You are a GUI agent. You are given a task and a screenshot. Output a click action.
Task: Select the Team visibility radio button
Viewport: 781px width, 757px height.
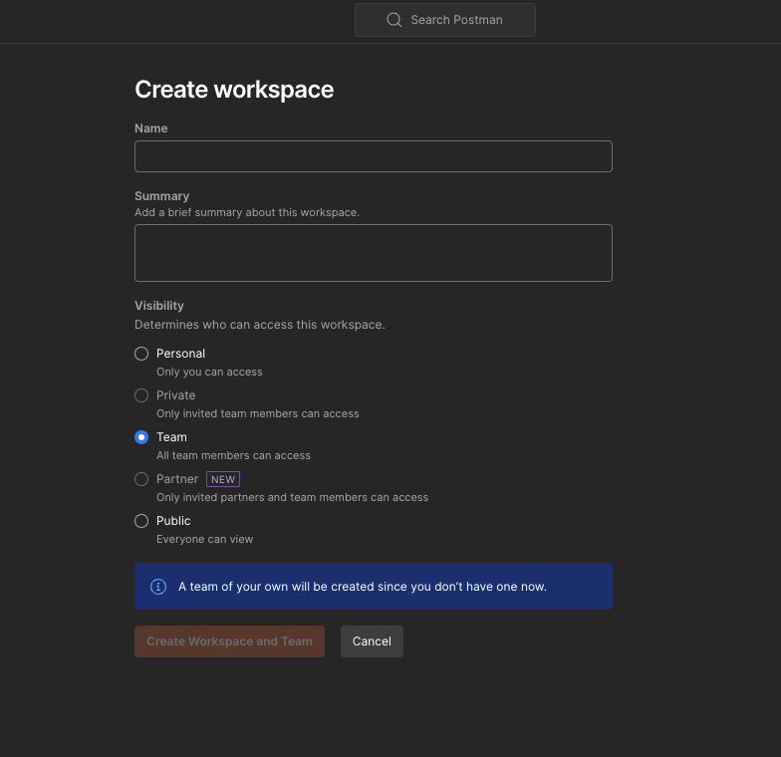pyautogui.click(x=141, y=437)
